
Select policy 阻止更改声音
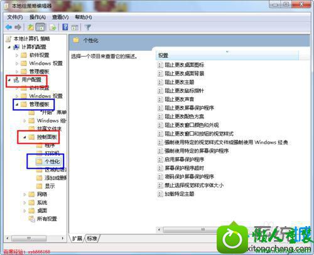coord(180,99)
